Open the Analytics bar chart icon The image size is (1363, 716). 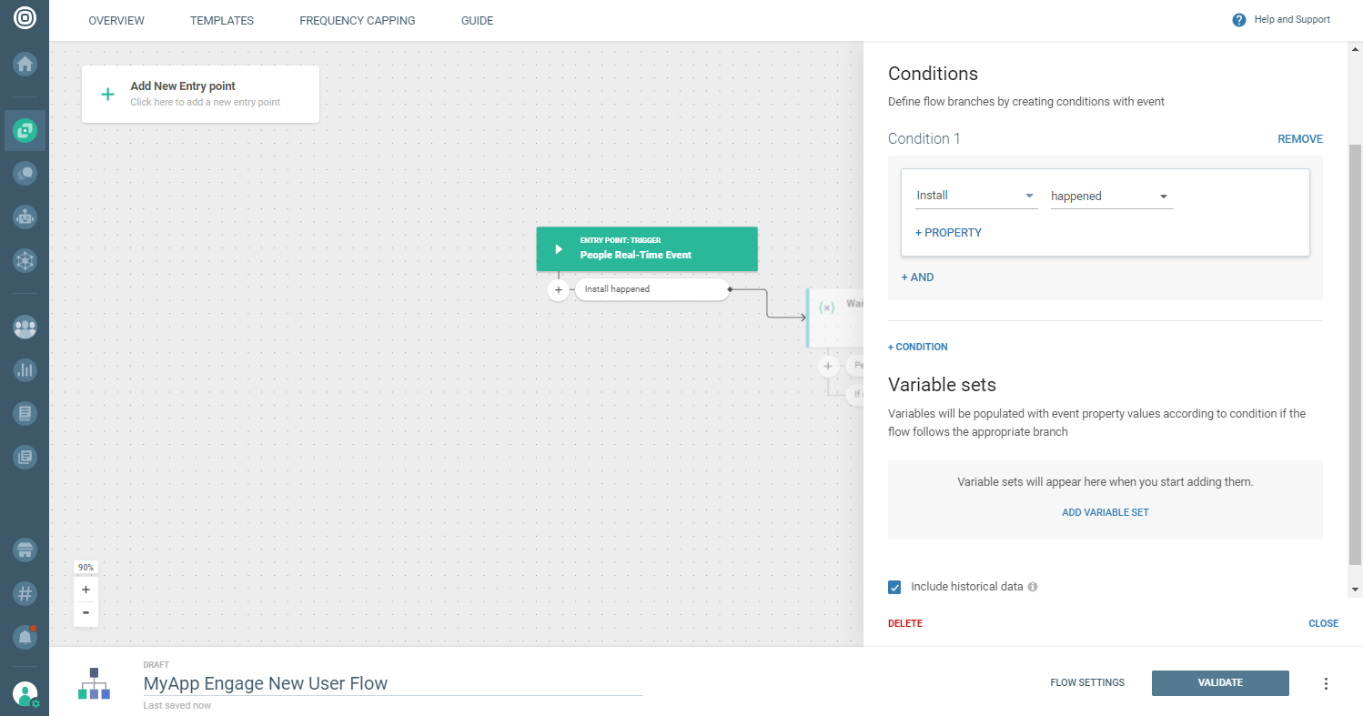click(x=25, y=369)
